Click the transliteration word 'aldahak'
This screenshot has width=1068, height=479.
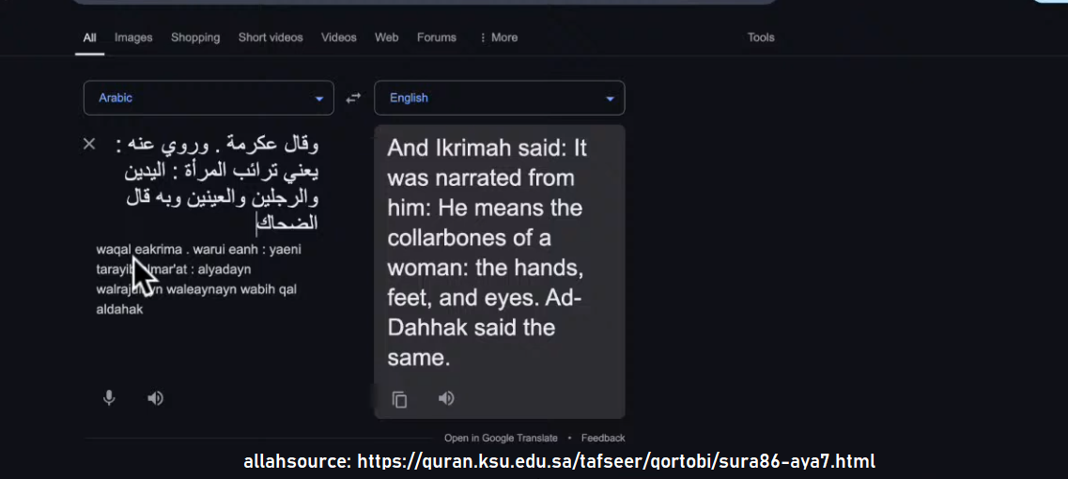coord(120,309)
